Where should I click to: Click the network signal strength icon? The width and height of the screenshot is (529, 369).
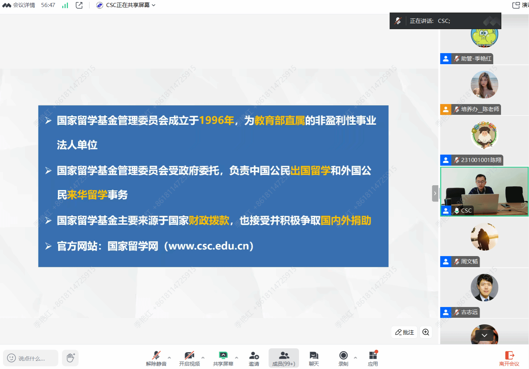coord(65,5)
